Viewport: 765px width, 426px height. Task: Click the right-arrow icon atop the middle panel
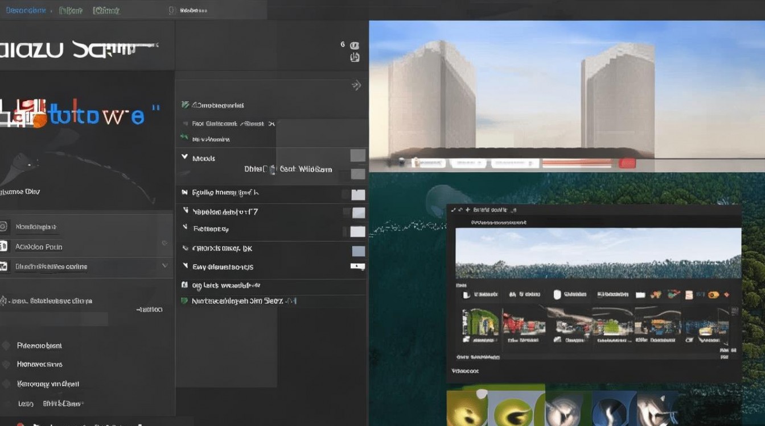pos(356,86)
